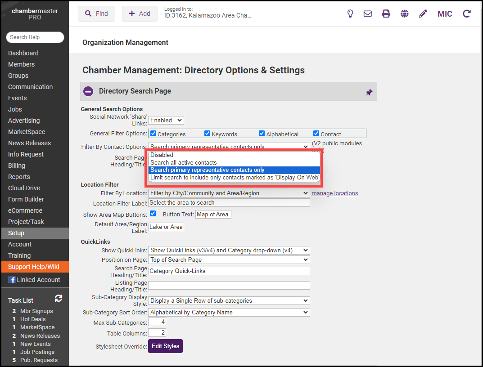Uncheck the Categories filter option
This screenshot has height=367, width=483.
point(153,134)
